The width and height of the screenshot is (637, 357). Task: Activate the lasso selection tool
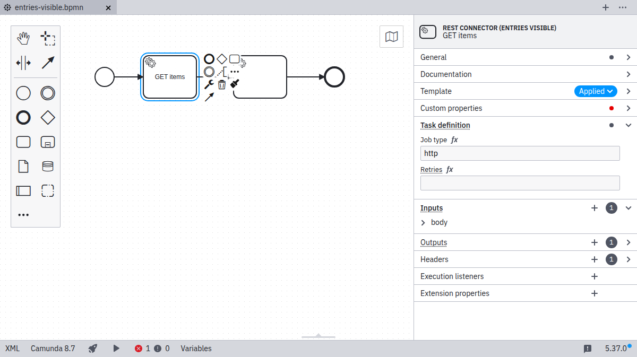[x=47, y=38]
